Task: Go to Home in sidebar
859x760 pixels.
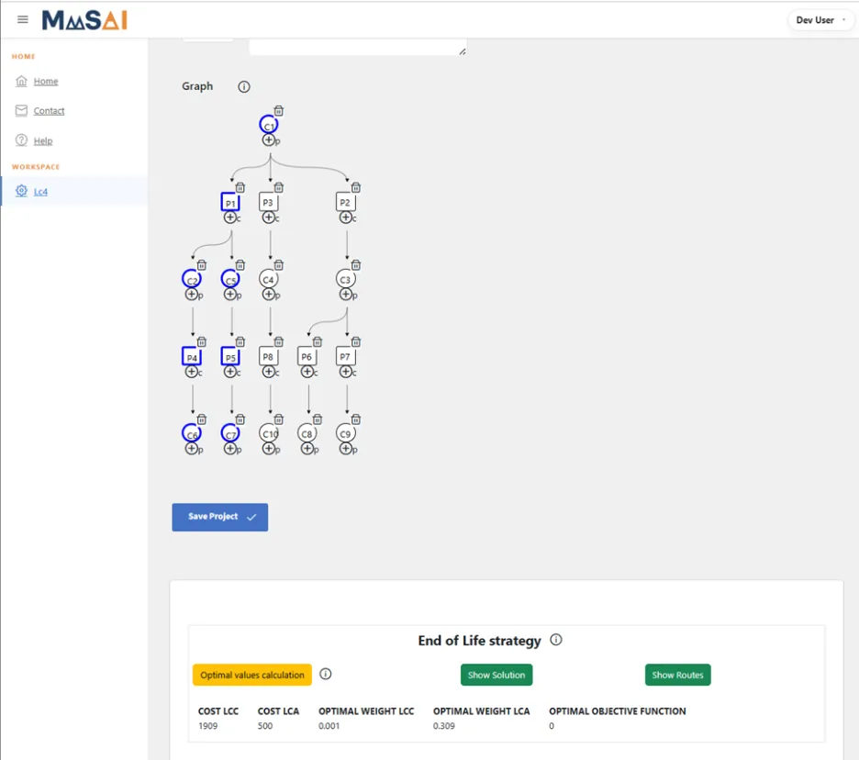Action: (x=46, y=81)
